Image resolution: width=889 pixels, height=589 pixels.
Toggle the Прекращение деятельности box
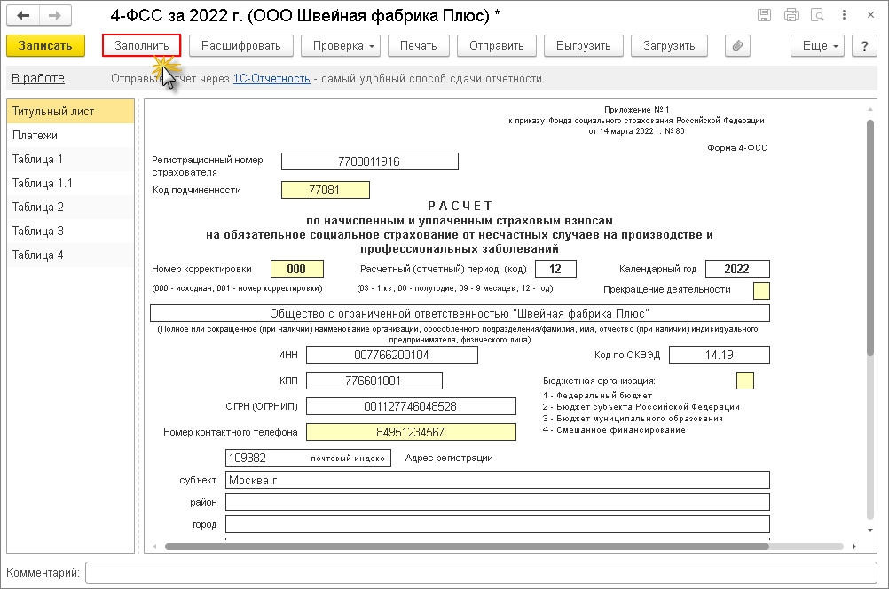(x=761, y=290)
